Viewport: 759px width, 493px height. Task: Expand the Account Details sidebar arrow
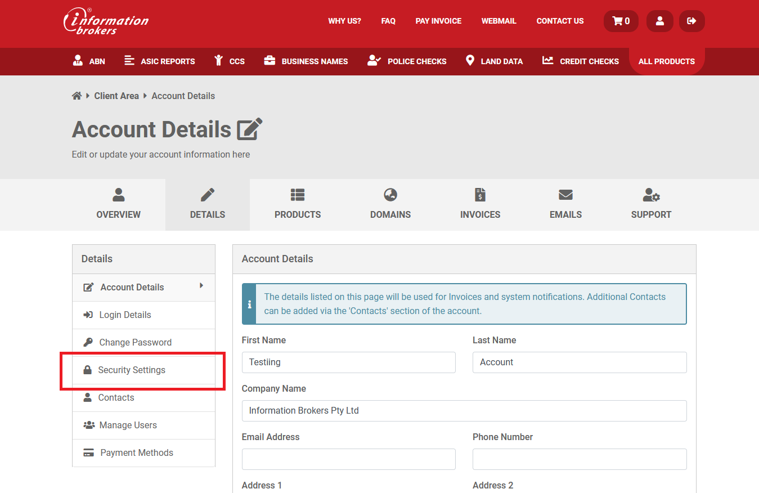pos(201,286)
